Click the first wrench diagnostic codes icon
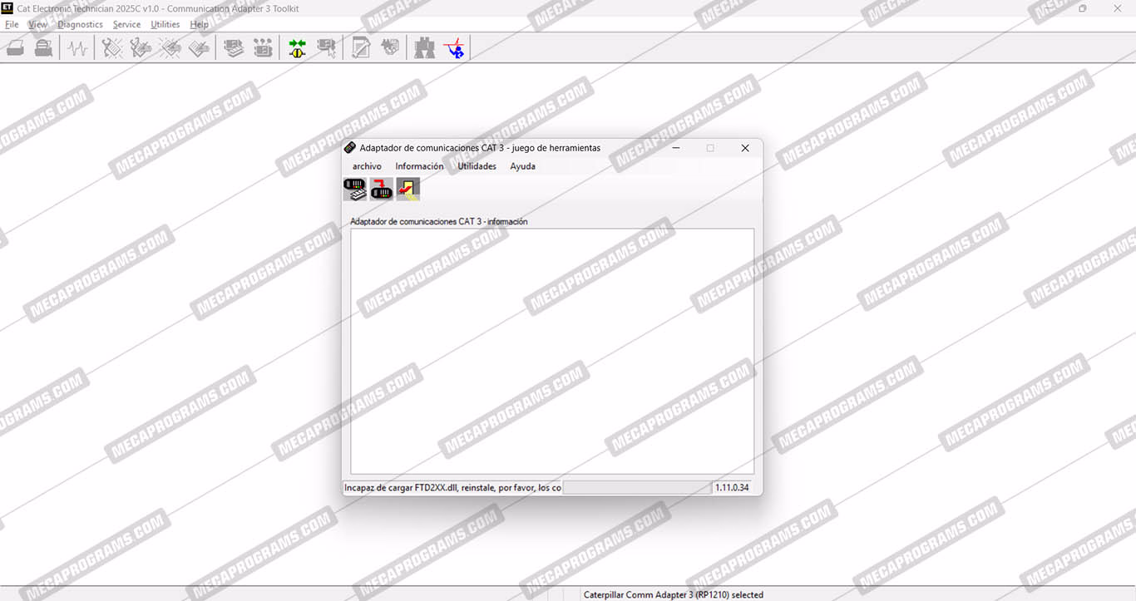1136x601 pixels. pyautogui.click(x=111, y=48)
